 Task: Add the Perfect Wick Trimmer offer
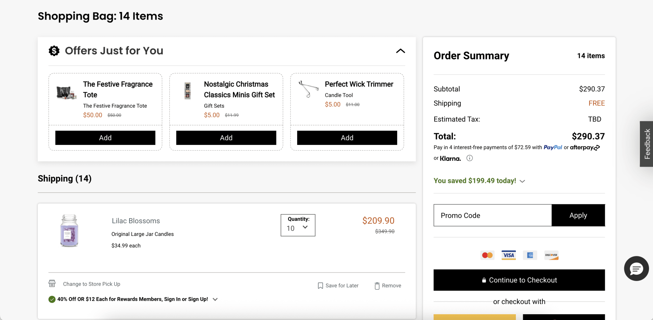(347, 138)
